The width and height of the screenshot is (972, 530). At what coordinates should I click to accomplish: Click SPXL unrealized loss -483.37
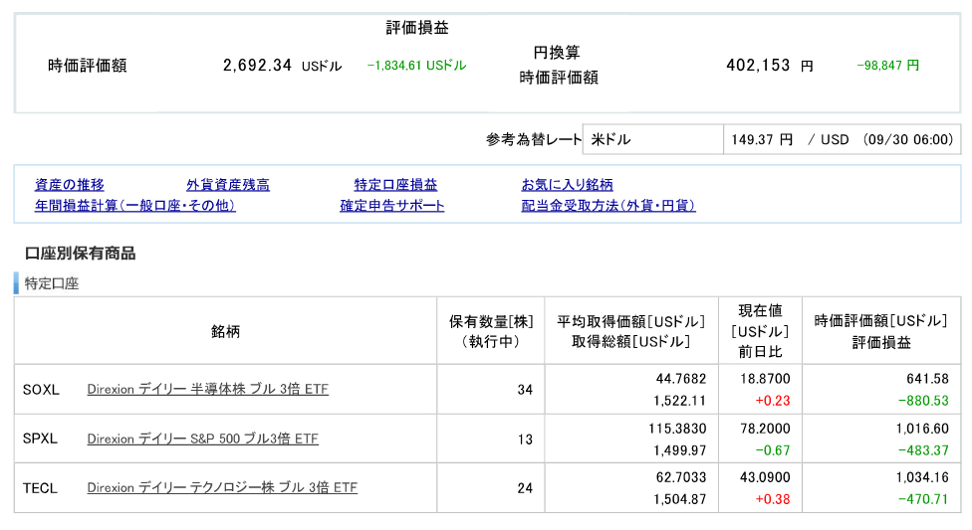pos(923,450)
